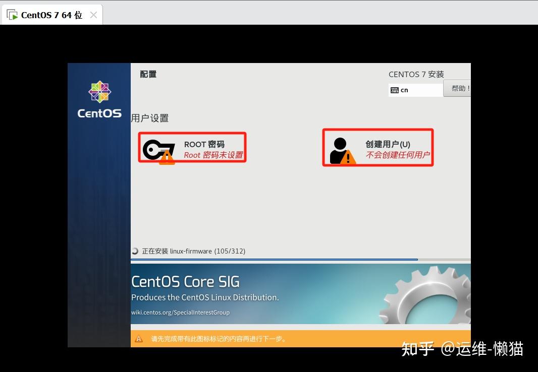This screenshot has width=538, height=372.
Task: Click the 创建用户 user icon
Action: pyautogui.click(x=339, y=147)
